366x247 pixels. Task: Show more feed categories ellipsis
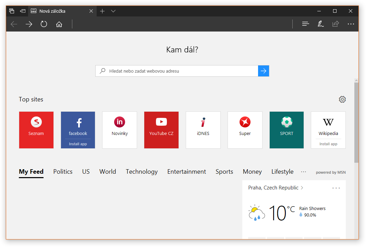click(x=303, y=172)
